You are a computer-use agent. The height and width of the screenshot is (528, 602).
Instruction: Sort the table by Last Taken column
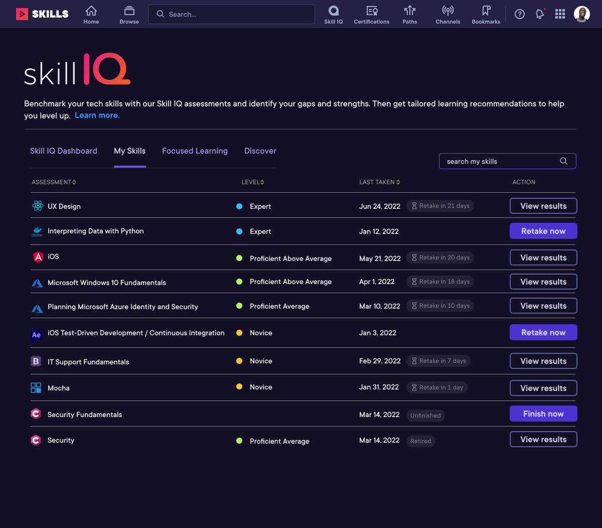click(x=380, y=182)
